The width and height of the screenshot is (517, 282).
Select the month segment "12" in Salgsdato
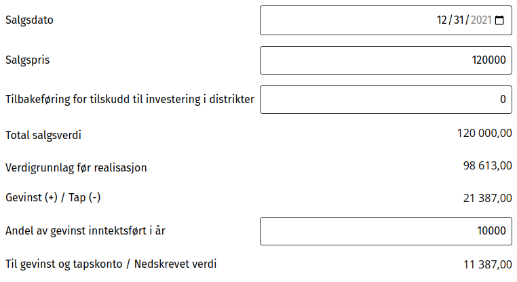443,20
